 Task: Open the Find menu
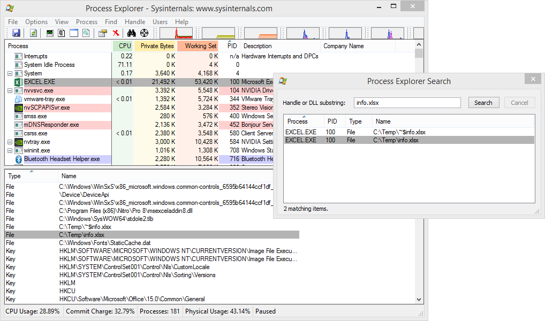(111, 22)
